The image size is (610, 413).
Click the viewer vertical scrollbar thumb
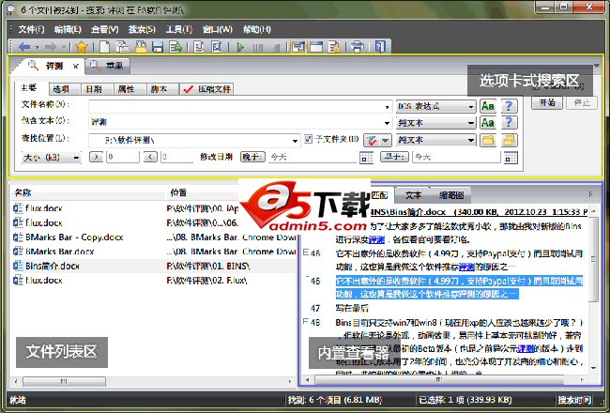593,260
